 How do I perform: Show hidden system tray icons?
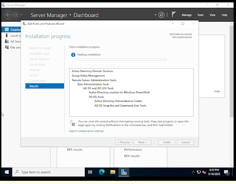193,172
